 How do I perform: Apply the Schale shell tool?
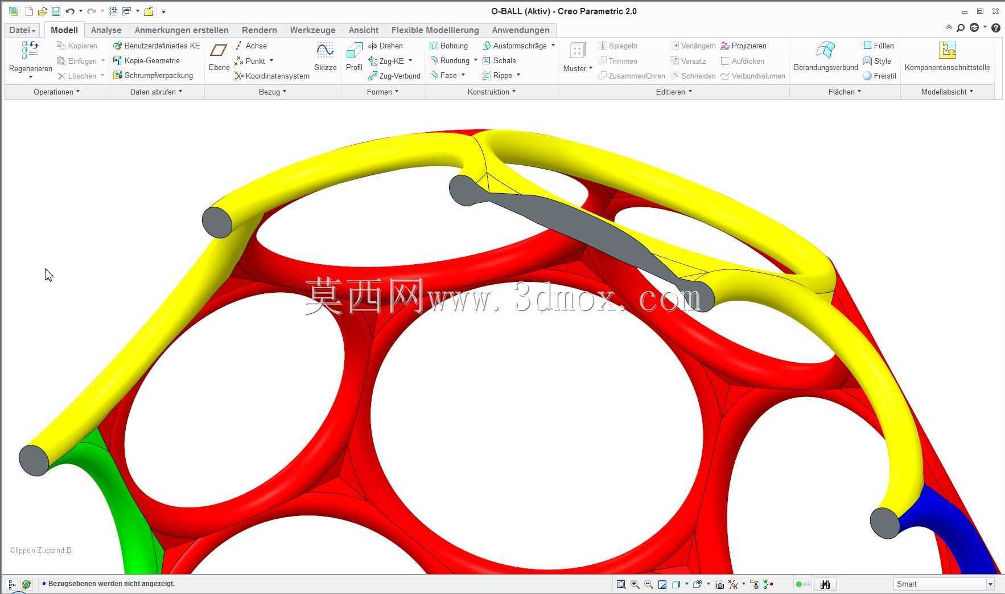(499, 60)
